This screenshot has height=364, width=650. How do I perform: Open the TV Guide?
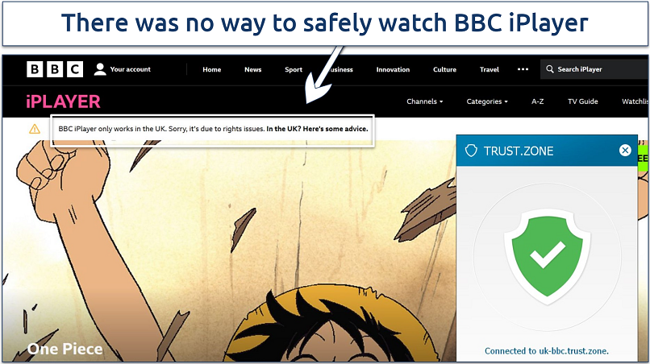click(x=583, y=101)
